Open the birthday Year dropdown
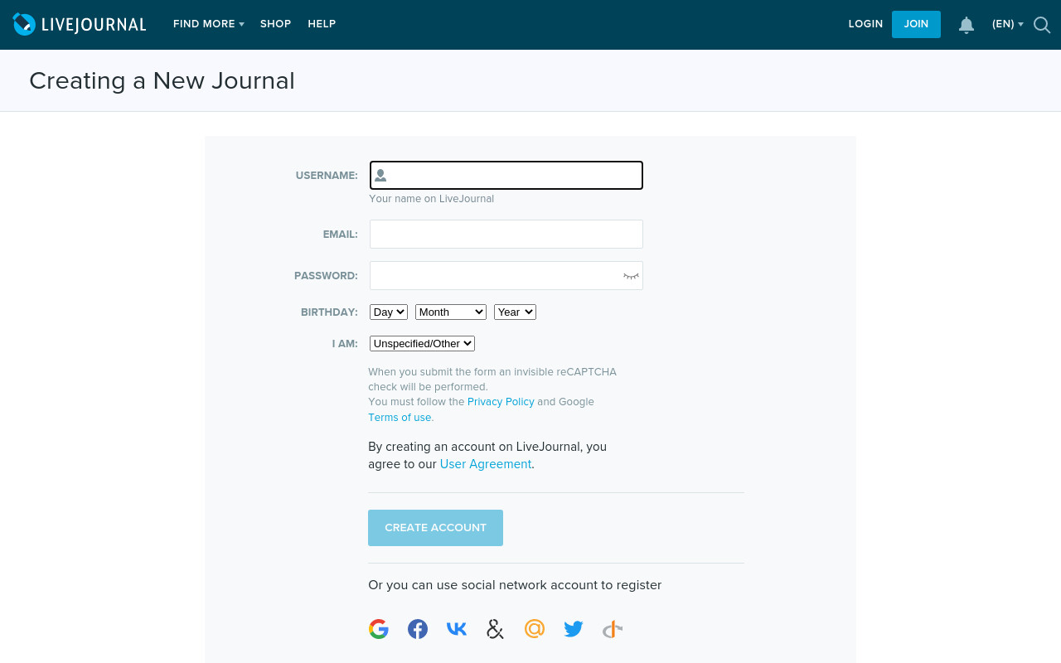Image resolution: width=1061 pixels, height=663 pixels. pos(515,312)
